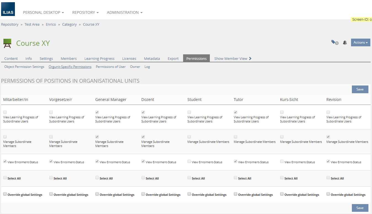Screen dimensions: 372x214
Task: Go to Test Area breadcrumb link
Action: [x=32, y=25]
